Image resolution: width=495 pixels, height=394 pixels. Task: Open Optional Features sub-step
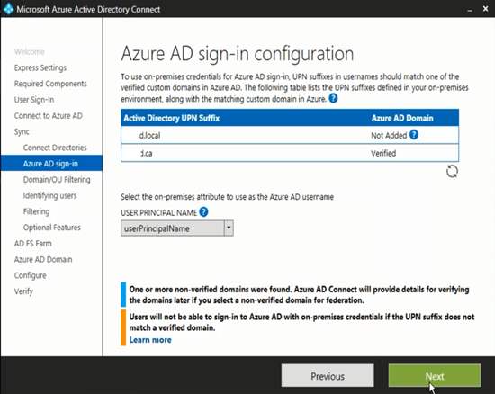(x=52, y=228)
